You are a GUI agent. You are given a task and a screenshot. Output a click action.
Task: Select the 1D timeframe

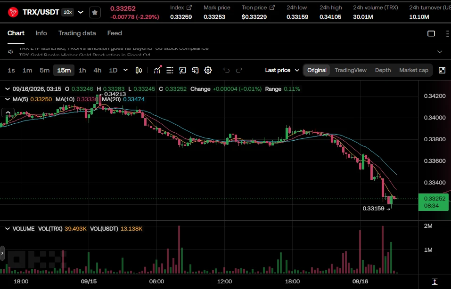pyautogui.click(x=113, y=70)
